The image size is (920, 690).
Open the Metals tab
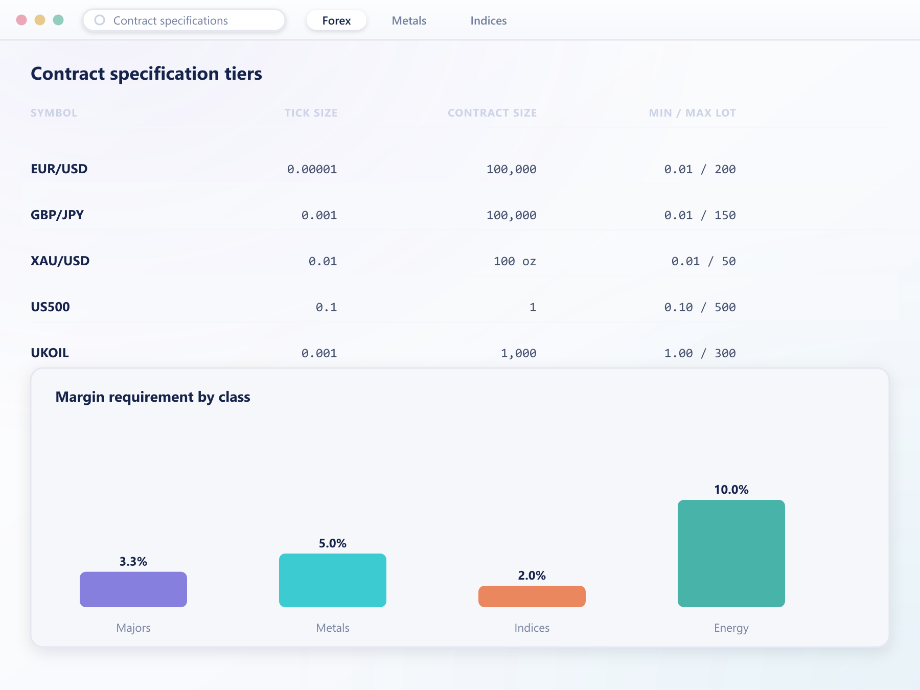pyautogui.click(x=409, y=20)
